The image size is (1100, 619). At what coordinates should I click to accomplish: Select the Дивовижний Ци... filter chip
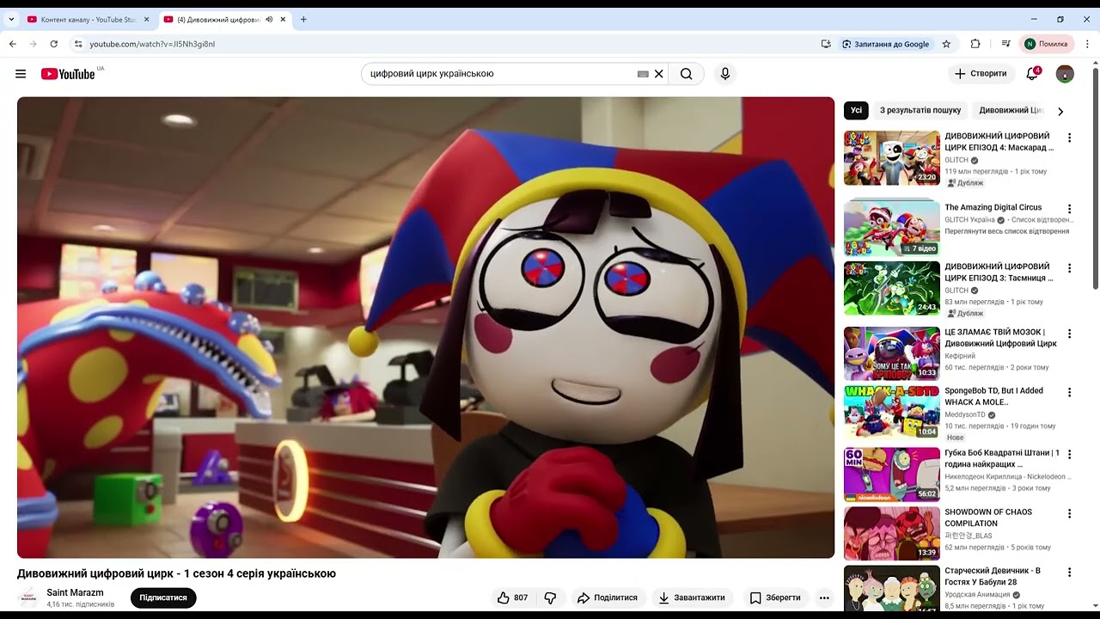1011,110
